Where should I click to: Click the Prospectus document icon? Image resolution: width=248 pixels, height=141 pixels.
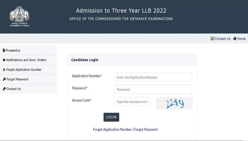4,51
